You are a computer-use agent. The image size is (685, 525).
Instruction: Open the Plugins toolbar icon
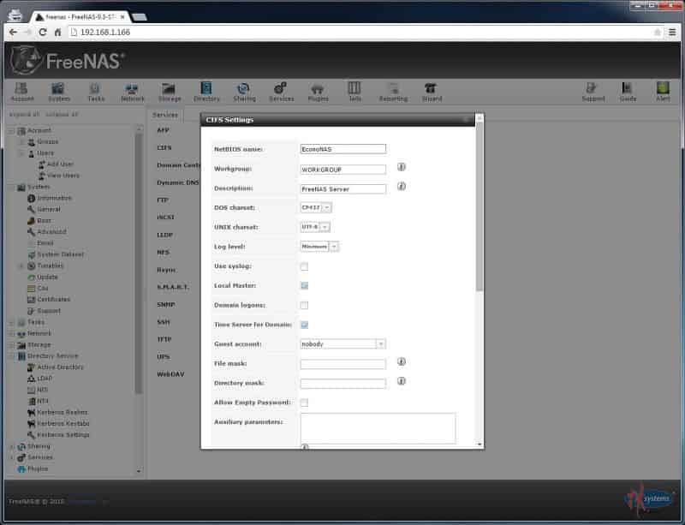click(318, 91)
